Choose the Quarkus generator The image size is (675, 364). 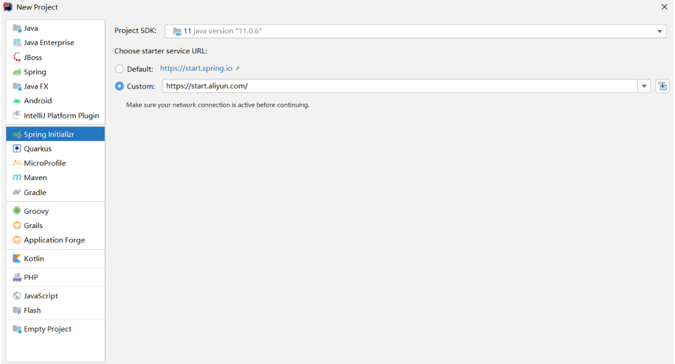coord(55,149)
